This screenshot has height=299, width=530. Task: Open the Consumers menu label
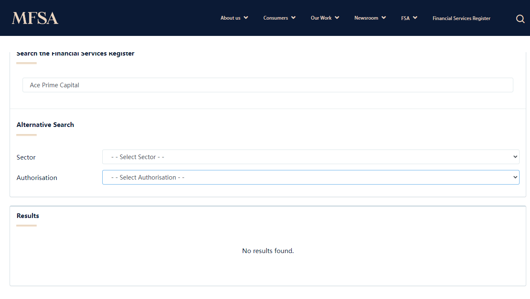tap(275, 18)
